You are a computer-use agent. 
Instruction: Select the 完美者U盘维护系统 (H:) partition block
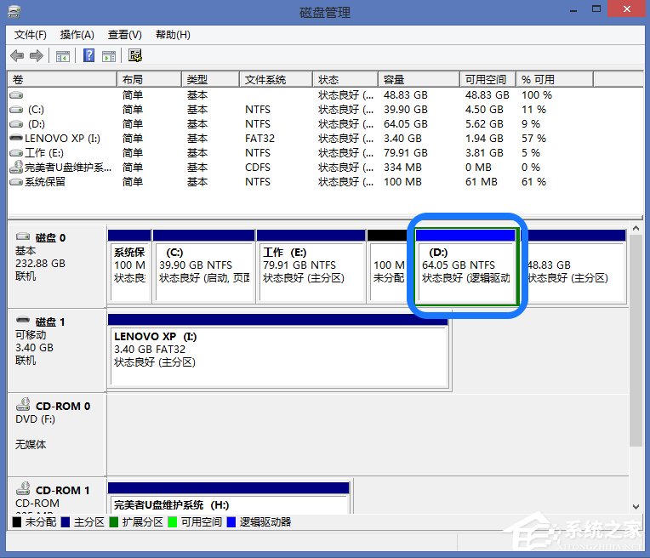[x=229, y=498]
